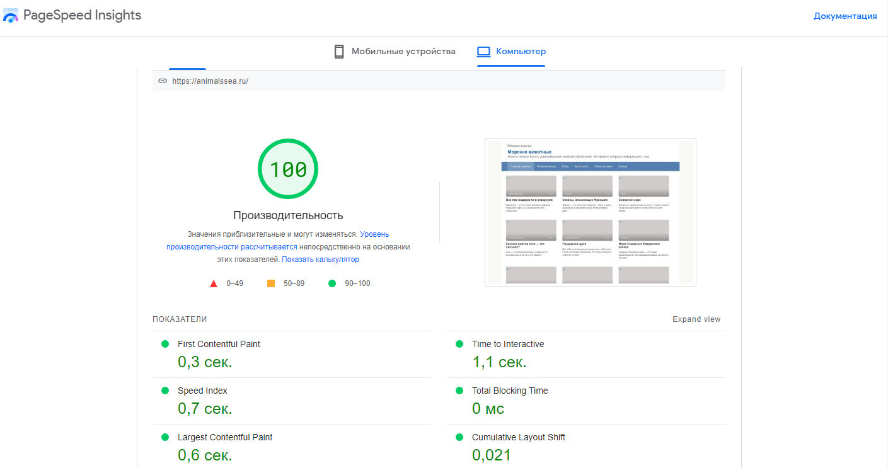This screenshot has width=888, height=468.
Task: Select the Компьютер tab
Action: point(520,52)
